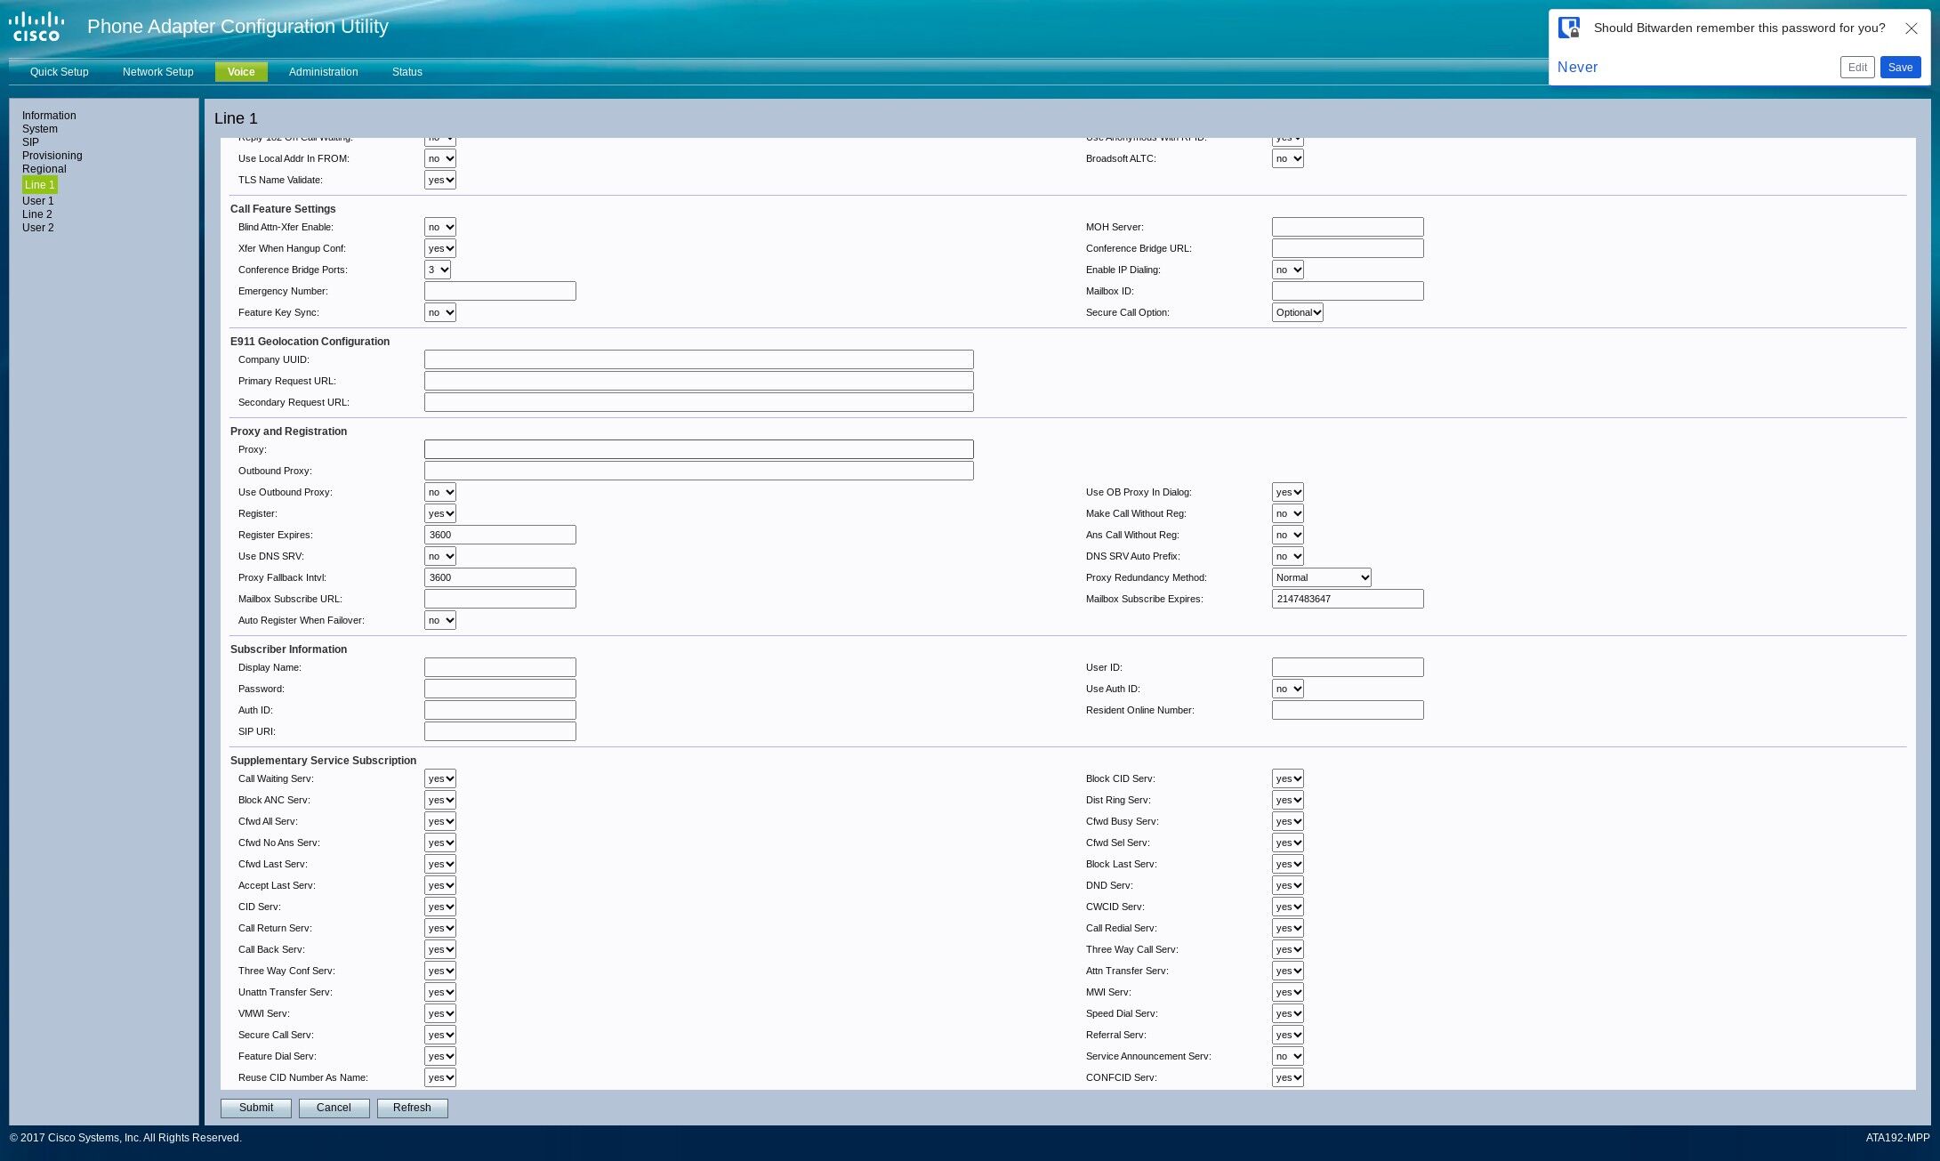Select Line 1 in the sidebar
The image size is (1940, 1161).
click(40, 185)
